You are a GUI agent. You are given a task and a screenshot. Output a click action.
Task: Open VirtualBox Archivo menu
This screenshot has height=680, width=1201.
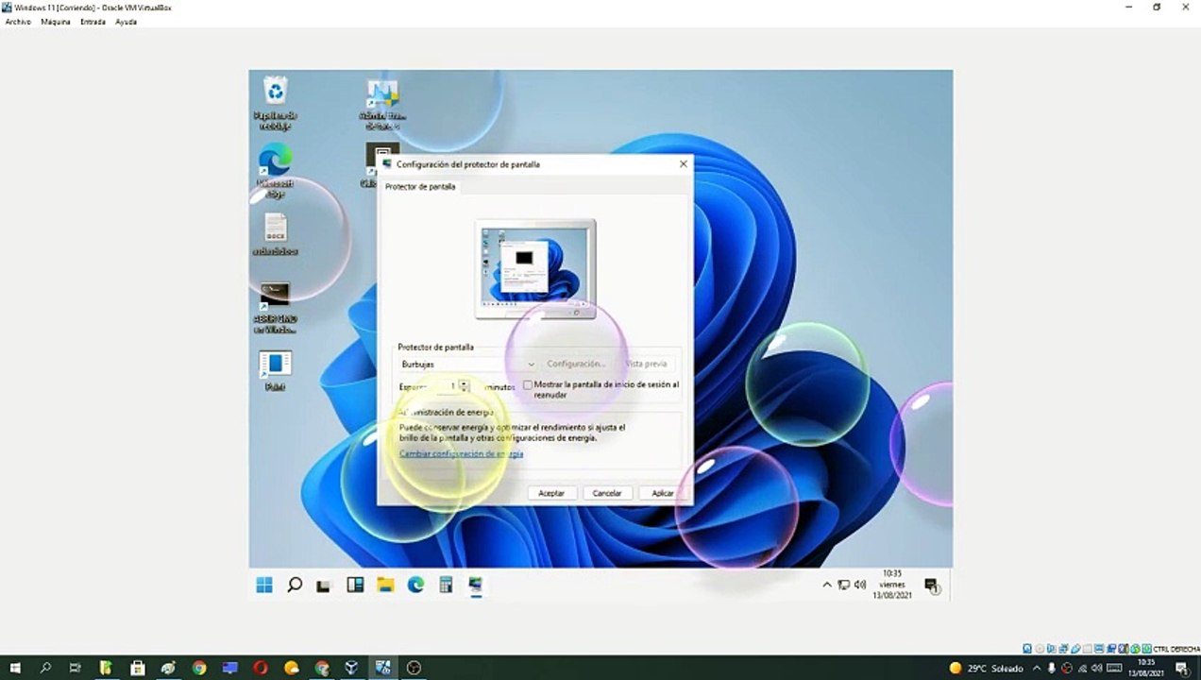(18, 22)
